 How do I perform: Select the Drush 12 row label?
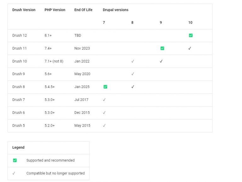[20, 36]
